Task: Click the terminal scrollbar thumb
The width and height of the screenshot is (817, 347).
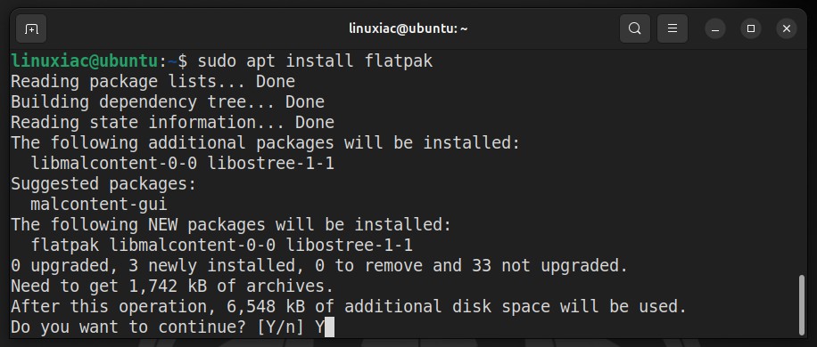Action: pos(802,305)
